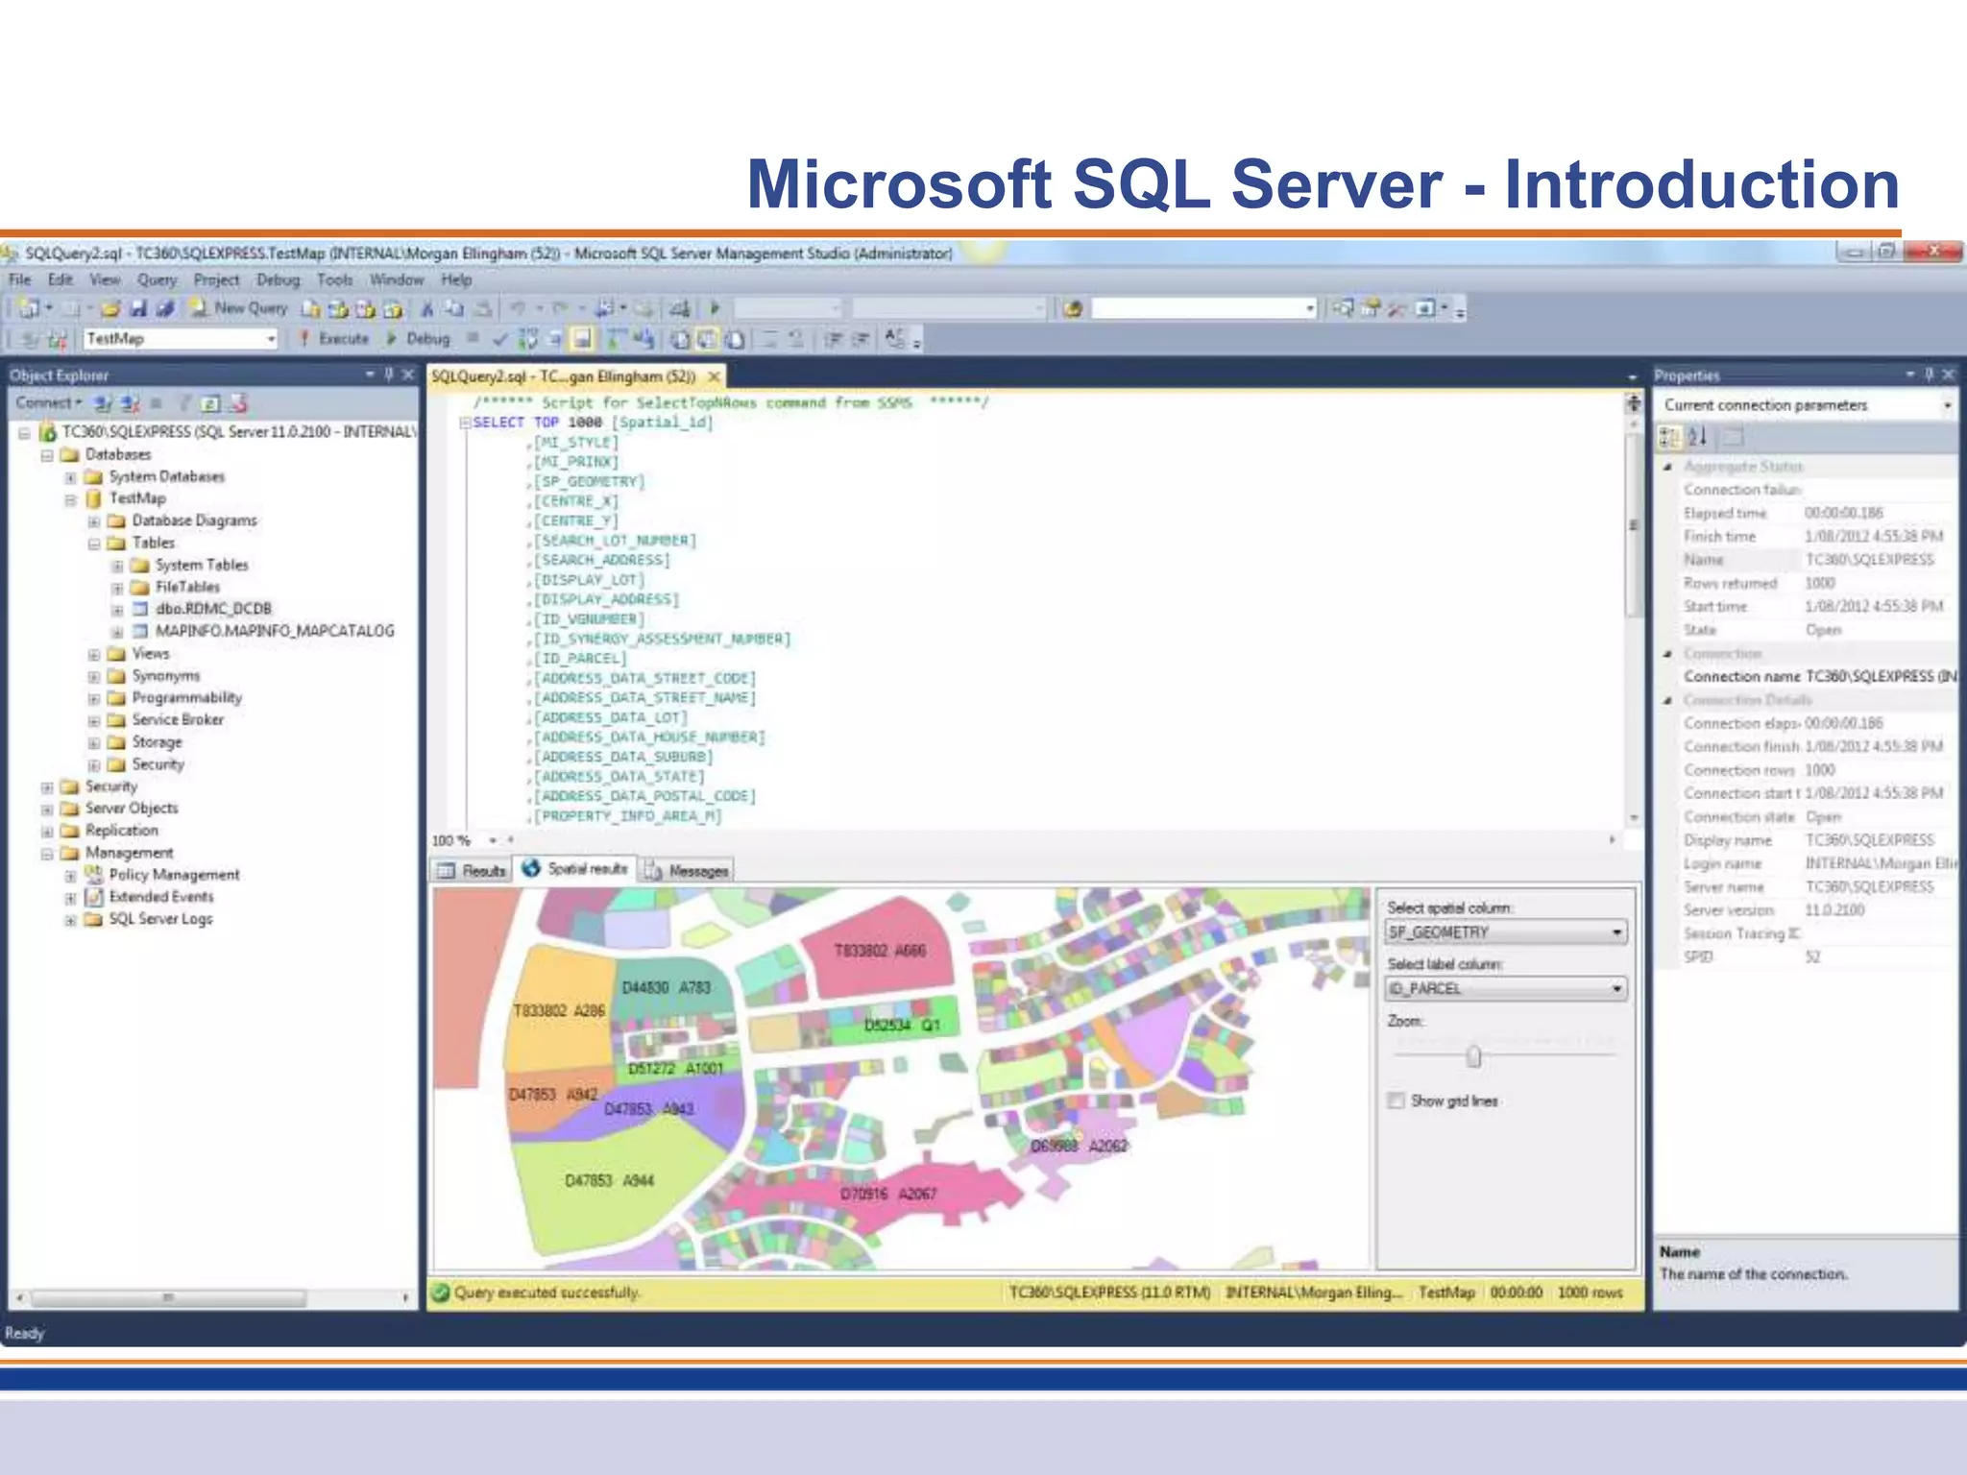1967x1475 pixels.
Task: Enable the Show grid lines checkbox
Action: click(x=1396, y=1100)
